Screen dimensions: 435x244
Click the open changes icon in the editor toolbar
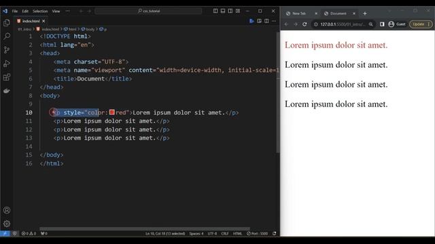pyautogui.click(x=259, y=21)
